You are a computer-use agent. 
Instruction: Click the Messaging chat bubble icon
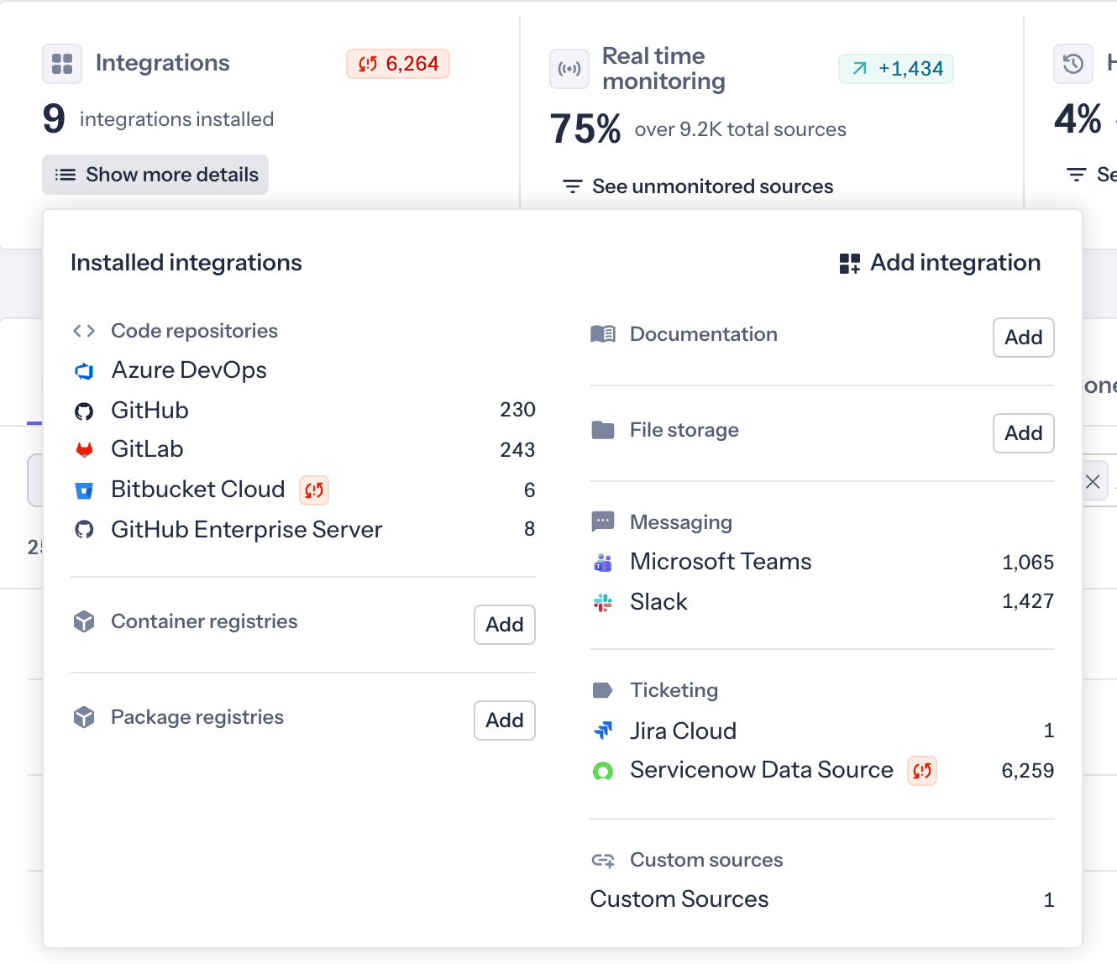click(x=603, y=522)
